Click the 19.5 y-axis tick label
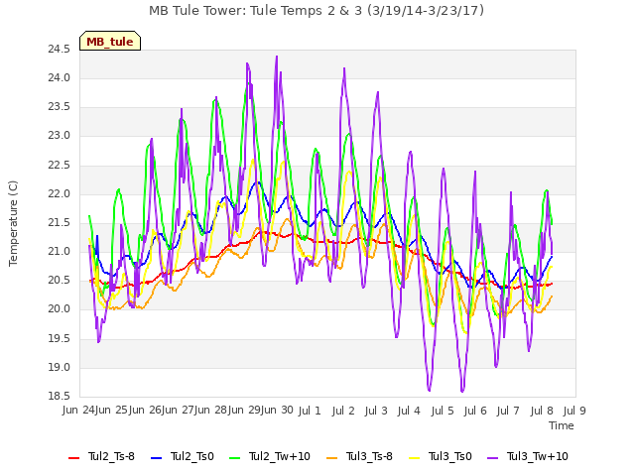The height and width of the screenshot is (476, 635). point(60,339)
